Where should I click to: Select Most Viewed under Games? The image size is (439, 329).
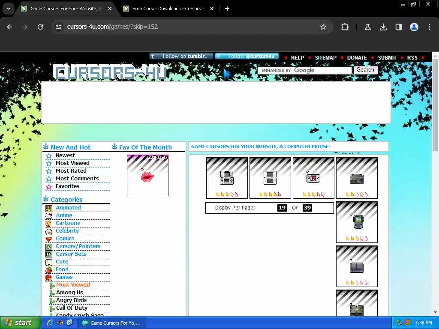pyautogui.click(x=73, y=284)
